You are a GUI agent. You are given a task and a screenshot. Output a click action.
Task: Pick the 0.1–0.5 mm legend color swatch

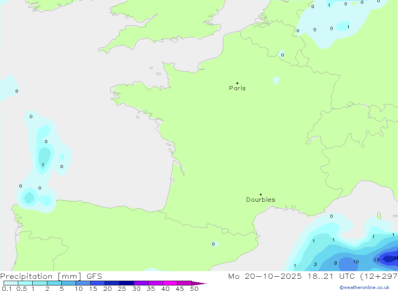tap(11, 283)
